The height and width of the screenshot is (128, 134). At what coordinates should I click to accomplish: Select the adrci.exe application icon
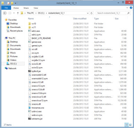[x=30, y=31]
